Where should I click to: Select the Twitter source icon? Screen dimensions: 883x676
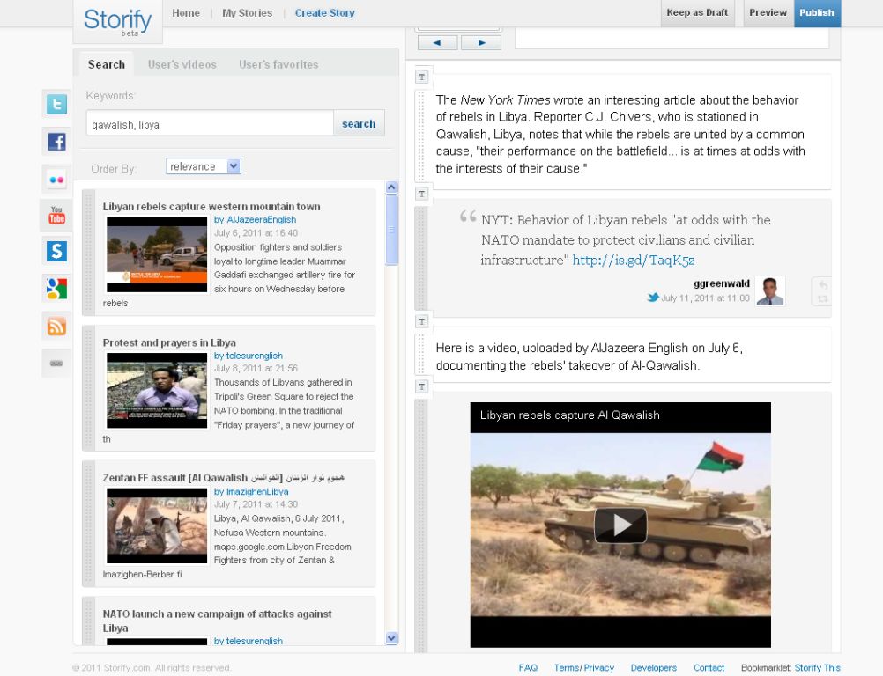click(x=56, y=104)
